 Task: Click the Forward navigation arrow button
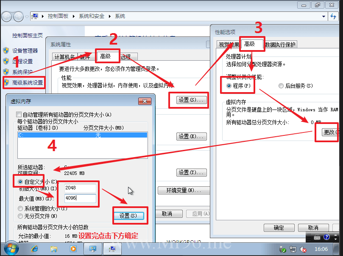tap(18, 17)
